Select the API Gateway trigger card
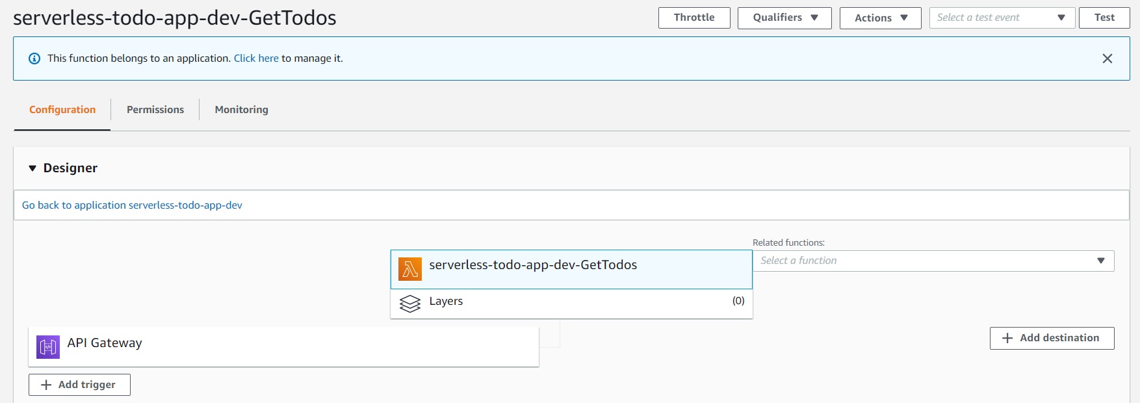1140x403 pixels. (x=283, y=347)
